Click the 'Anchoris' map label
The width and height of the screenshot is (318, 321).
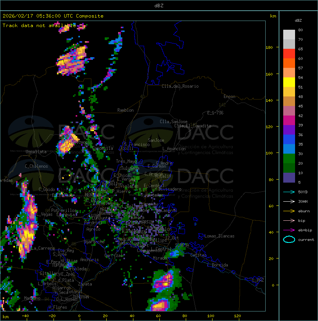point(89,260)
